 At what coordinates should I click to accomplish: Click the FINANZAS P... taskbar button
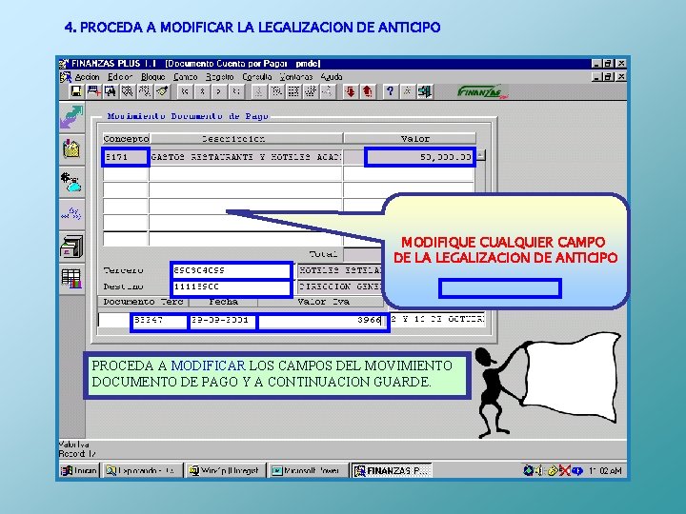point(392,471)
